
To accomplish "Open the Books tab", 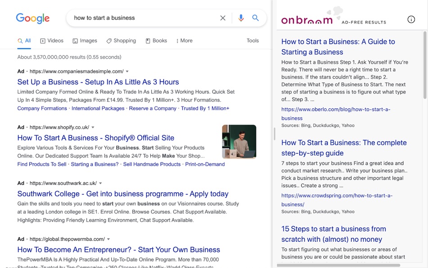I will tap(156, 41).
